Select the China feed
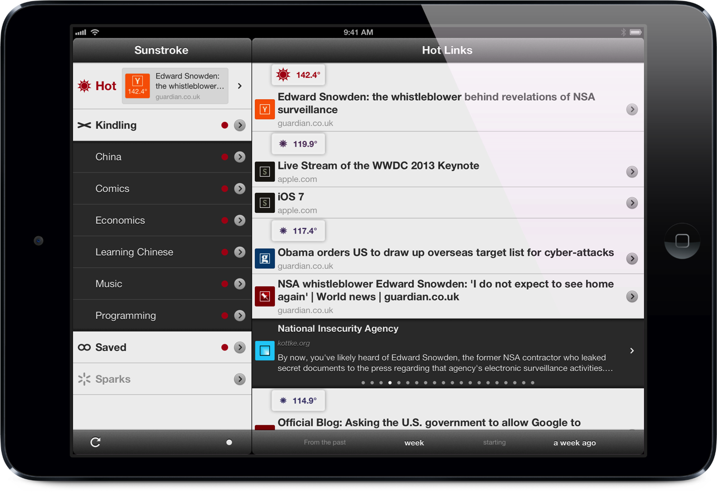The image size is (717, 492). (x=162, y=157)
